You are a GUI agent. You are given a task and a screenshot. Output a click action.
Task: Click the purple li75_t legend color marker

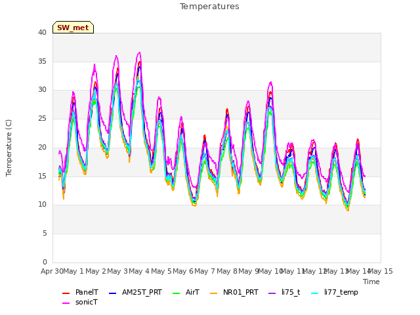tap(272, 293)
